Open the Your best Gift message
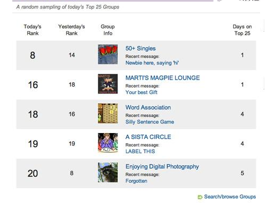Screen dimensions: 267x203 [142, 92]
